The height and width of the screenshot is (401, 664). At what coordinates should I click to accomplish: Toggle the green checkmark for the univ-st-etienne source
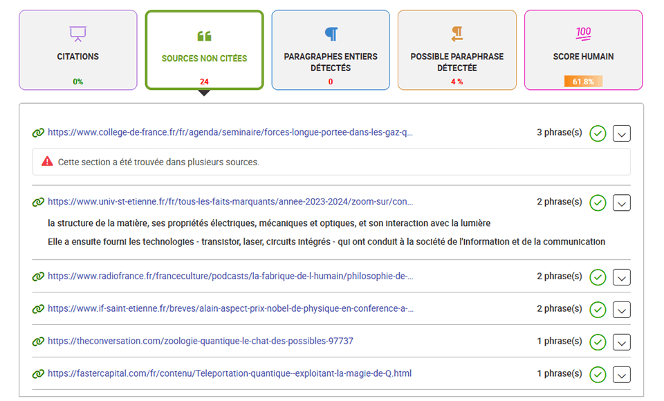598,203
